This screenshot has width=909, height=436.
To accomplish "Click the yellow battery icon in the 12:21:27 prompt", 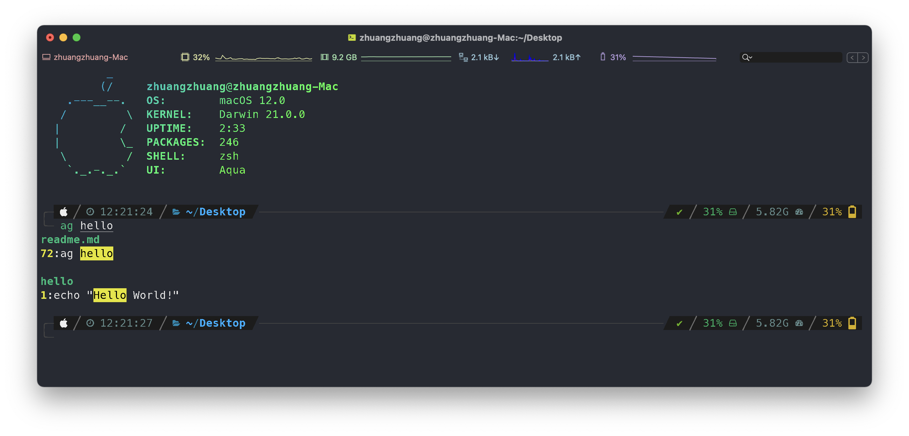I will click(x=852, y=323).
